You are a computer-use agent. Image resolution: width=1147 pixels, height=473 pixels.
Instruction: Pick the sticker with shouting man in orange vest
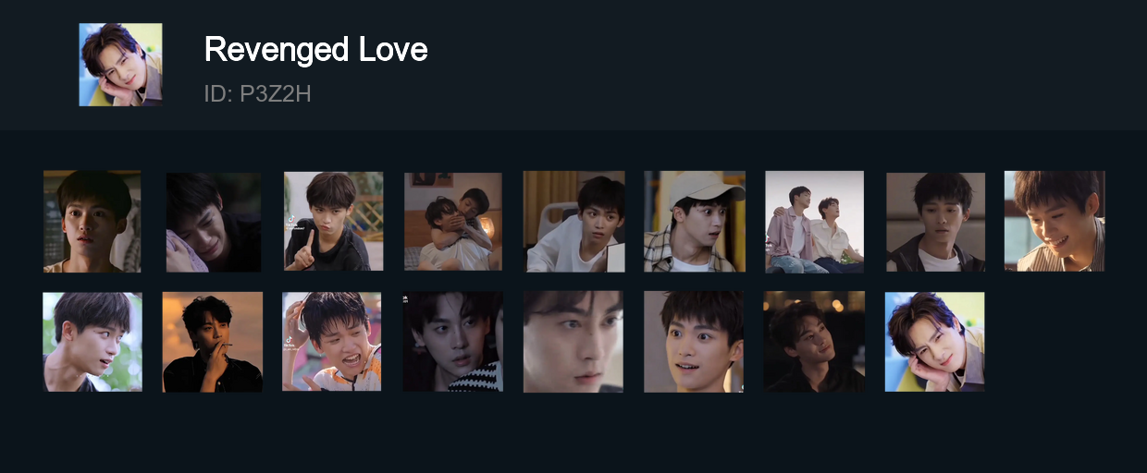(x=333, y=342)
